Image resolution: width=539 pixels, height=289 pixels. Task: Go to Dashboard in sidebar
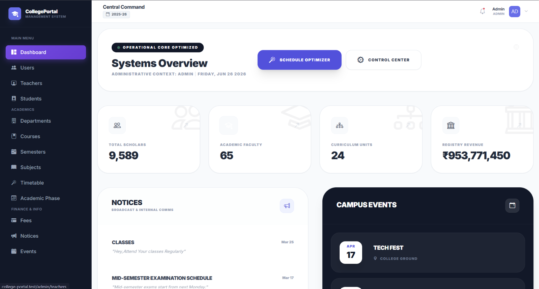coord(46,52)
